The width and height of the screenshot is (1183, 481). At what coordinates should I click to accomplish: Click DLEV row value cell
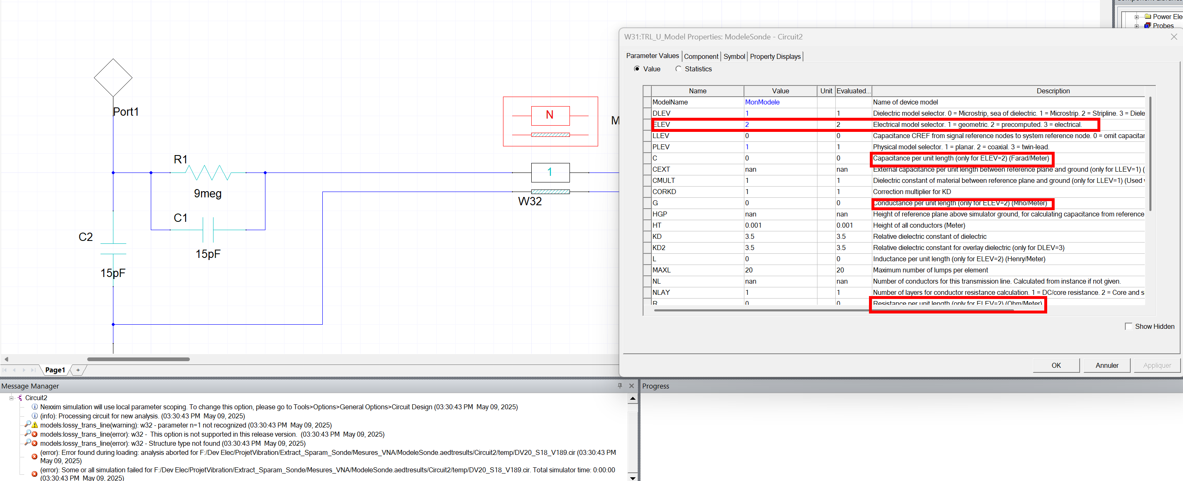[x=780, y=113]
